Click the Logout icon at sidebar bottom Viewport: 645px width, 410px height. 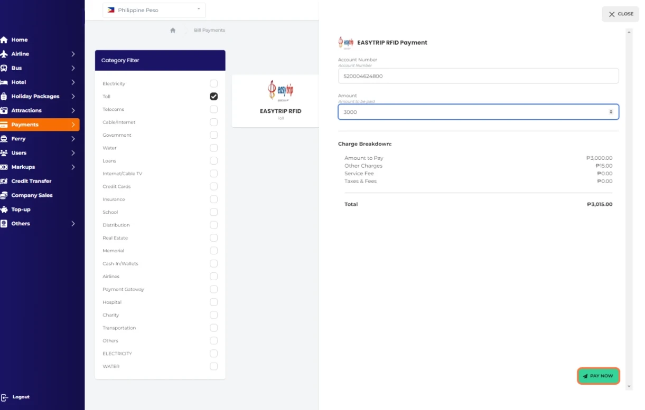click(x=5, y=397)
